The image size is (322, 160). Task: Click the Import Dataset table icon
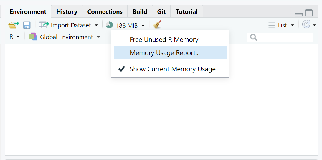(x=44, y=25)
